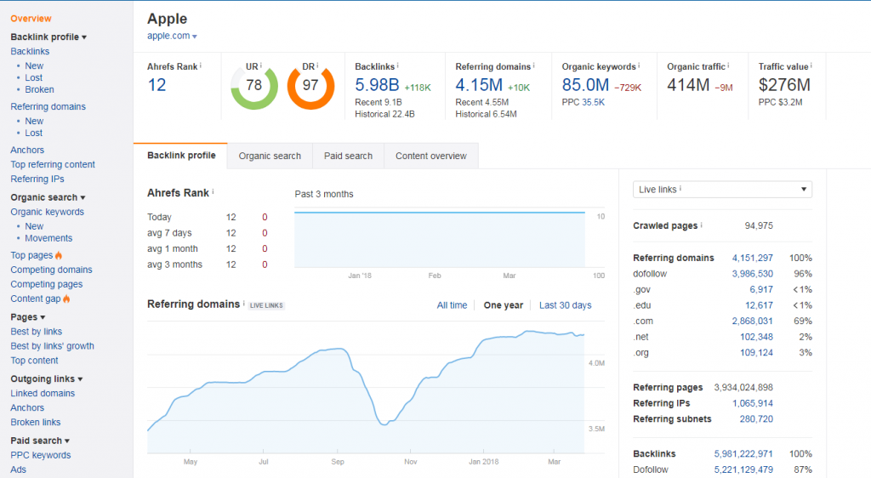Screen dimensions: 871x478
Task: Switch to the Organic search tab
Action: tap(270, 156)
